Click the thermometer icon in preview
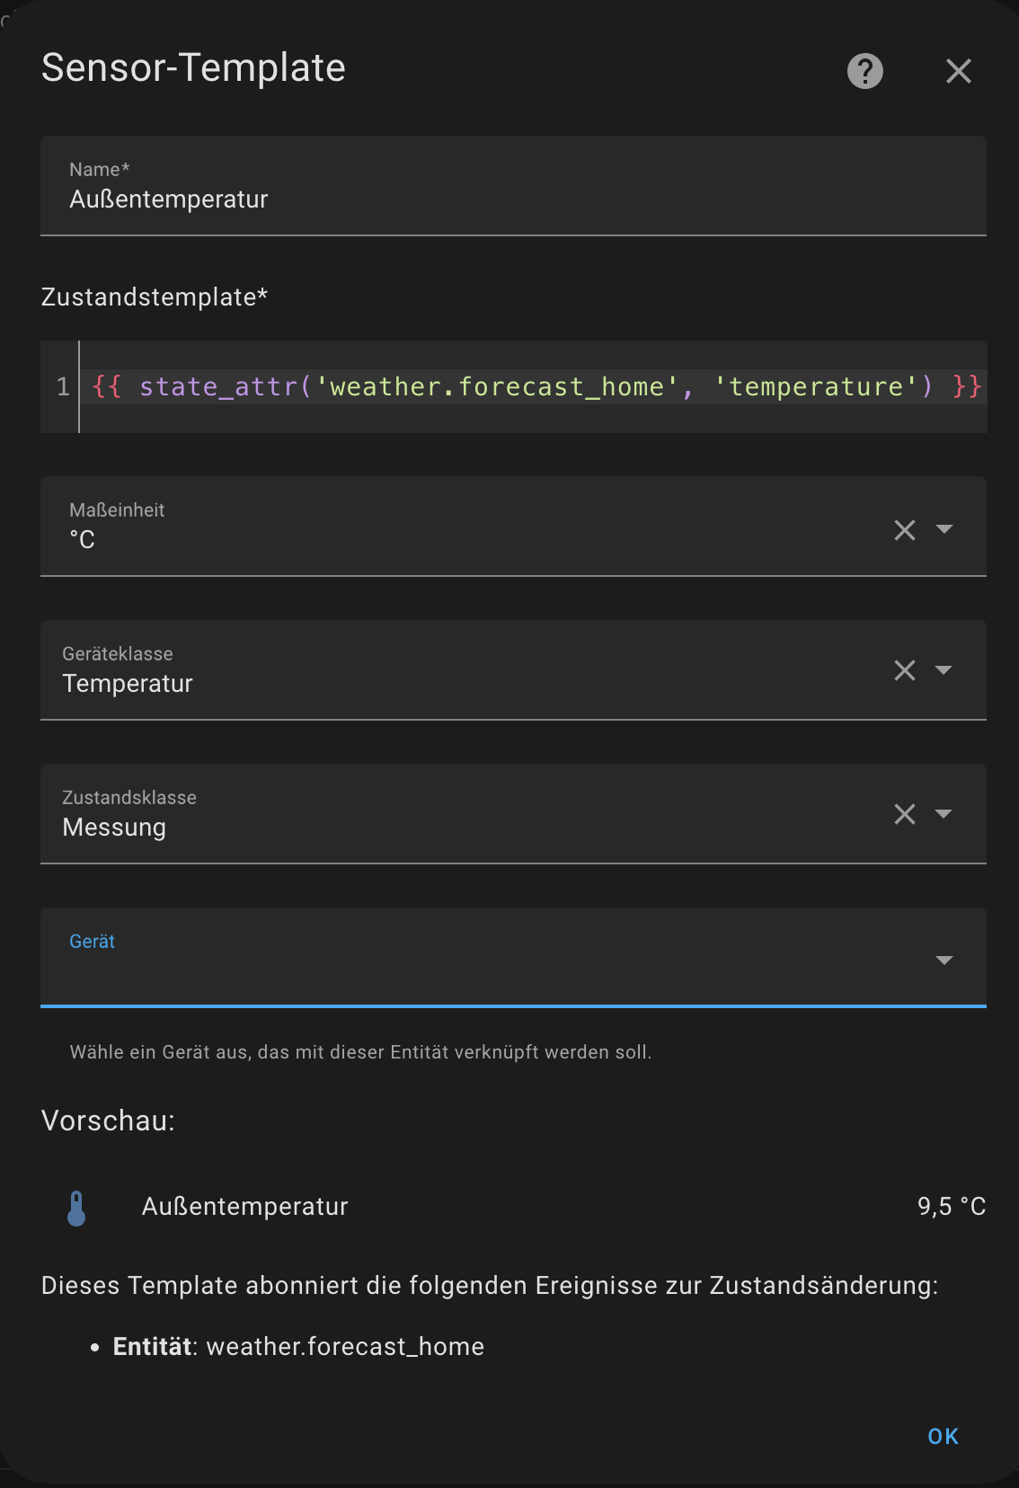Viewport: 1019px width, 1488px height. pyautogui.click(x=76, y=1209)
